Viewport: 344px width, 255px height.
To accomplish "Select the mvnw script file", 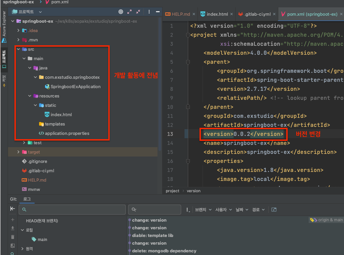I will (31, 189).
